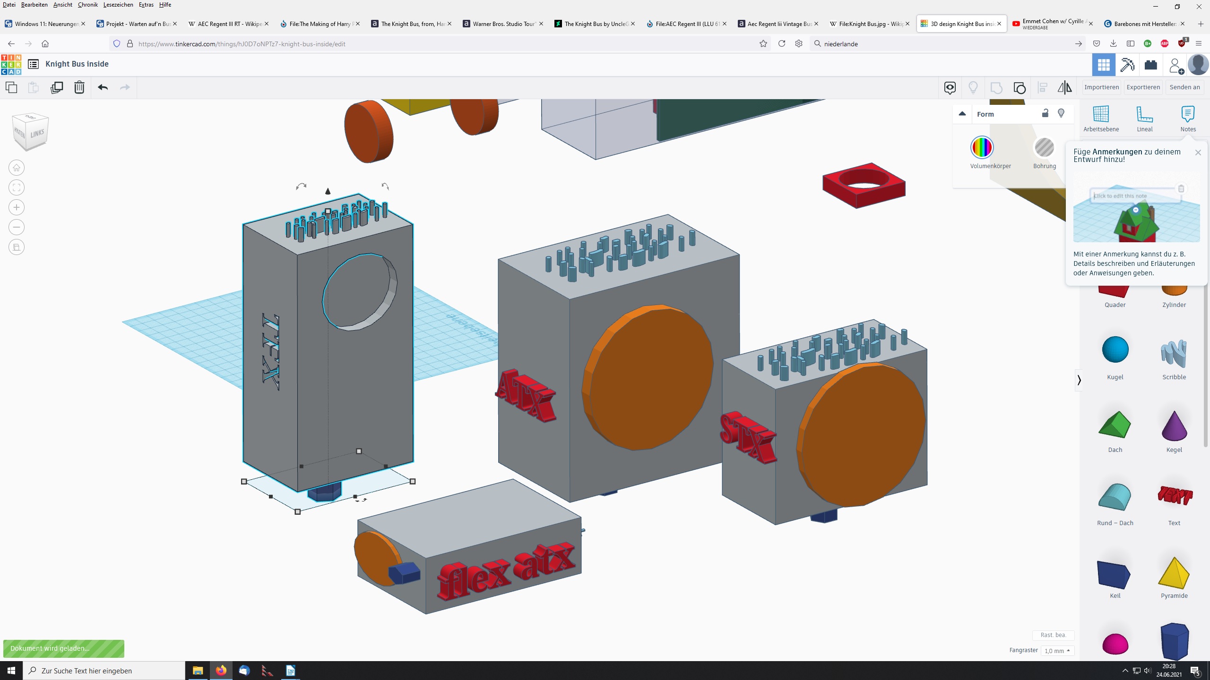Toggle the visibility lightbulb in Form panel
This screenshot has width=1210, height=680.
[x=1061, y=113]
